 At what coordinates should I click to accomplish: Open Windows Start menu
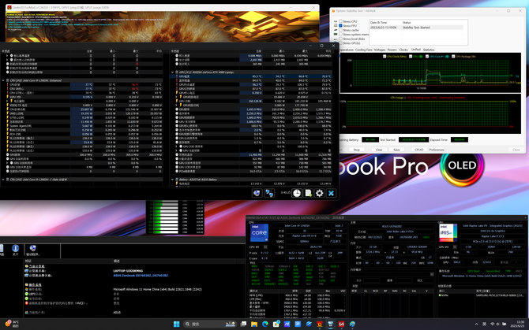pos(176,324)
